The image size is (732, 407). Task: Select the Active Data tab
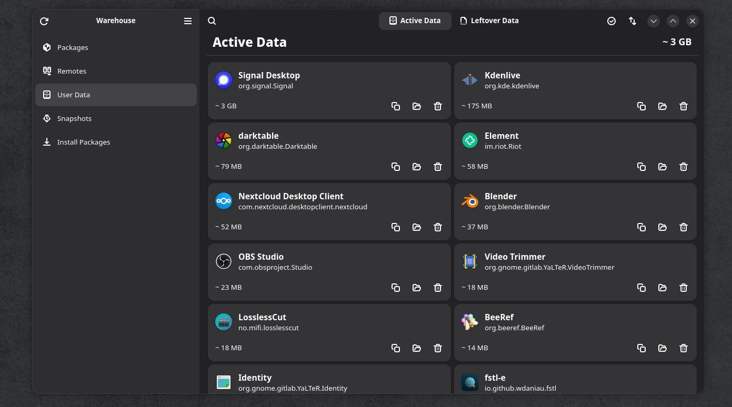click(415, 21)
